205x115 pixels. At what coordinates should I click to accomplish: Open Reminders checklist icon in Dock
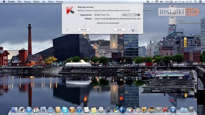click(x=86, y=110)
